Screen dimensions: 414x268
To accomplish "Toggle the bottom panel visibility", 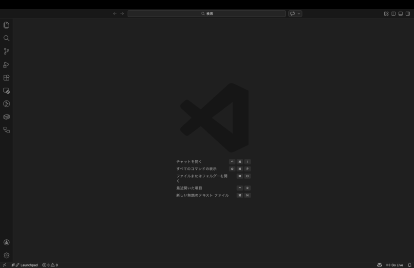I will click(400, 14).
